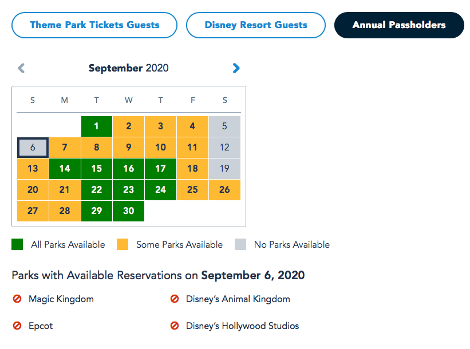Click the September 2020 month heading
Viewport: 470px width, 349px height.
(x=129, y=68)
